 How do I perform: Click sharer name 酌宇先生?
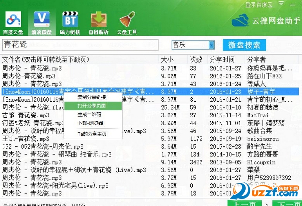pos(259,146)
